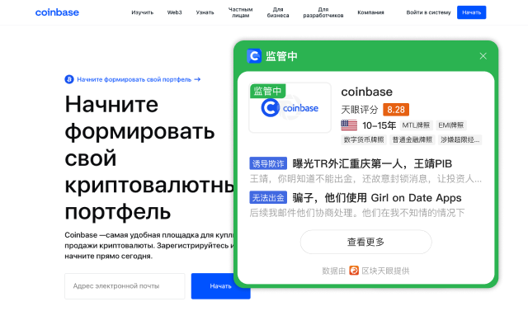Screen dimensions: 528x330
Task: Open the 曝光TR外汇重庆第一人 headline
Action: pyautogui.click(x=372, y=163)
